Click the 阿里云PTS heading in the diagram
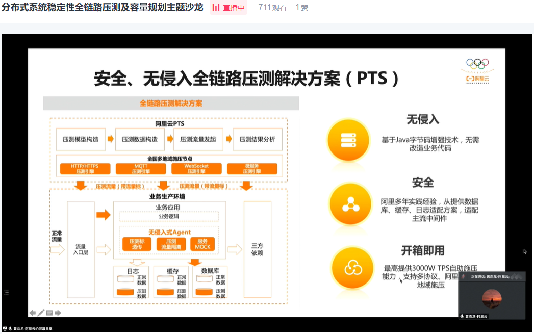The width and height of the screenshot is (534, 334). (170, 123)
